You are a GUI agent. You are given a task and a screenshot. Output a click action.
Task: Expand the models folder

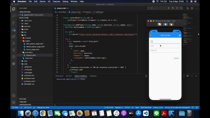[x=28, y=38]
